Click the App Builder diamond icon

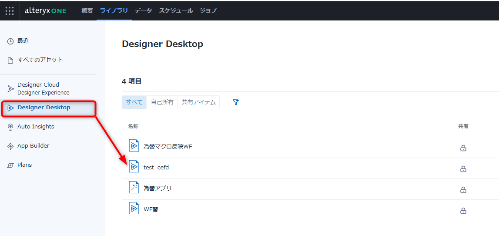[x=10, y=146]
